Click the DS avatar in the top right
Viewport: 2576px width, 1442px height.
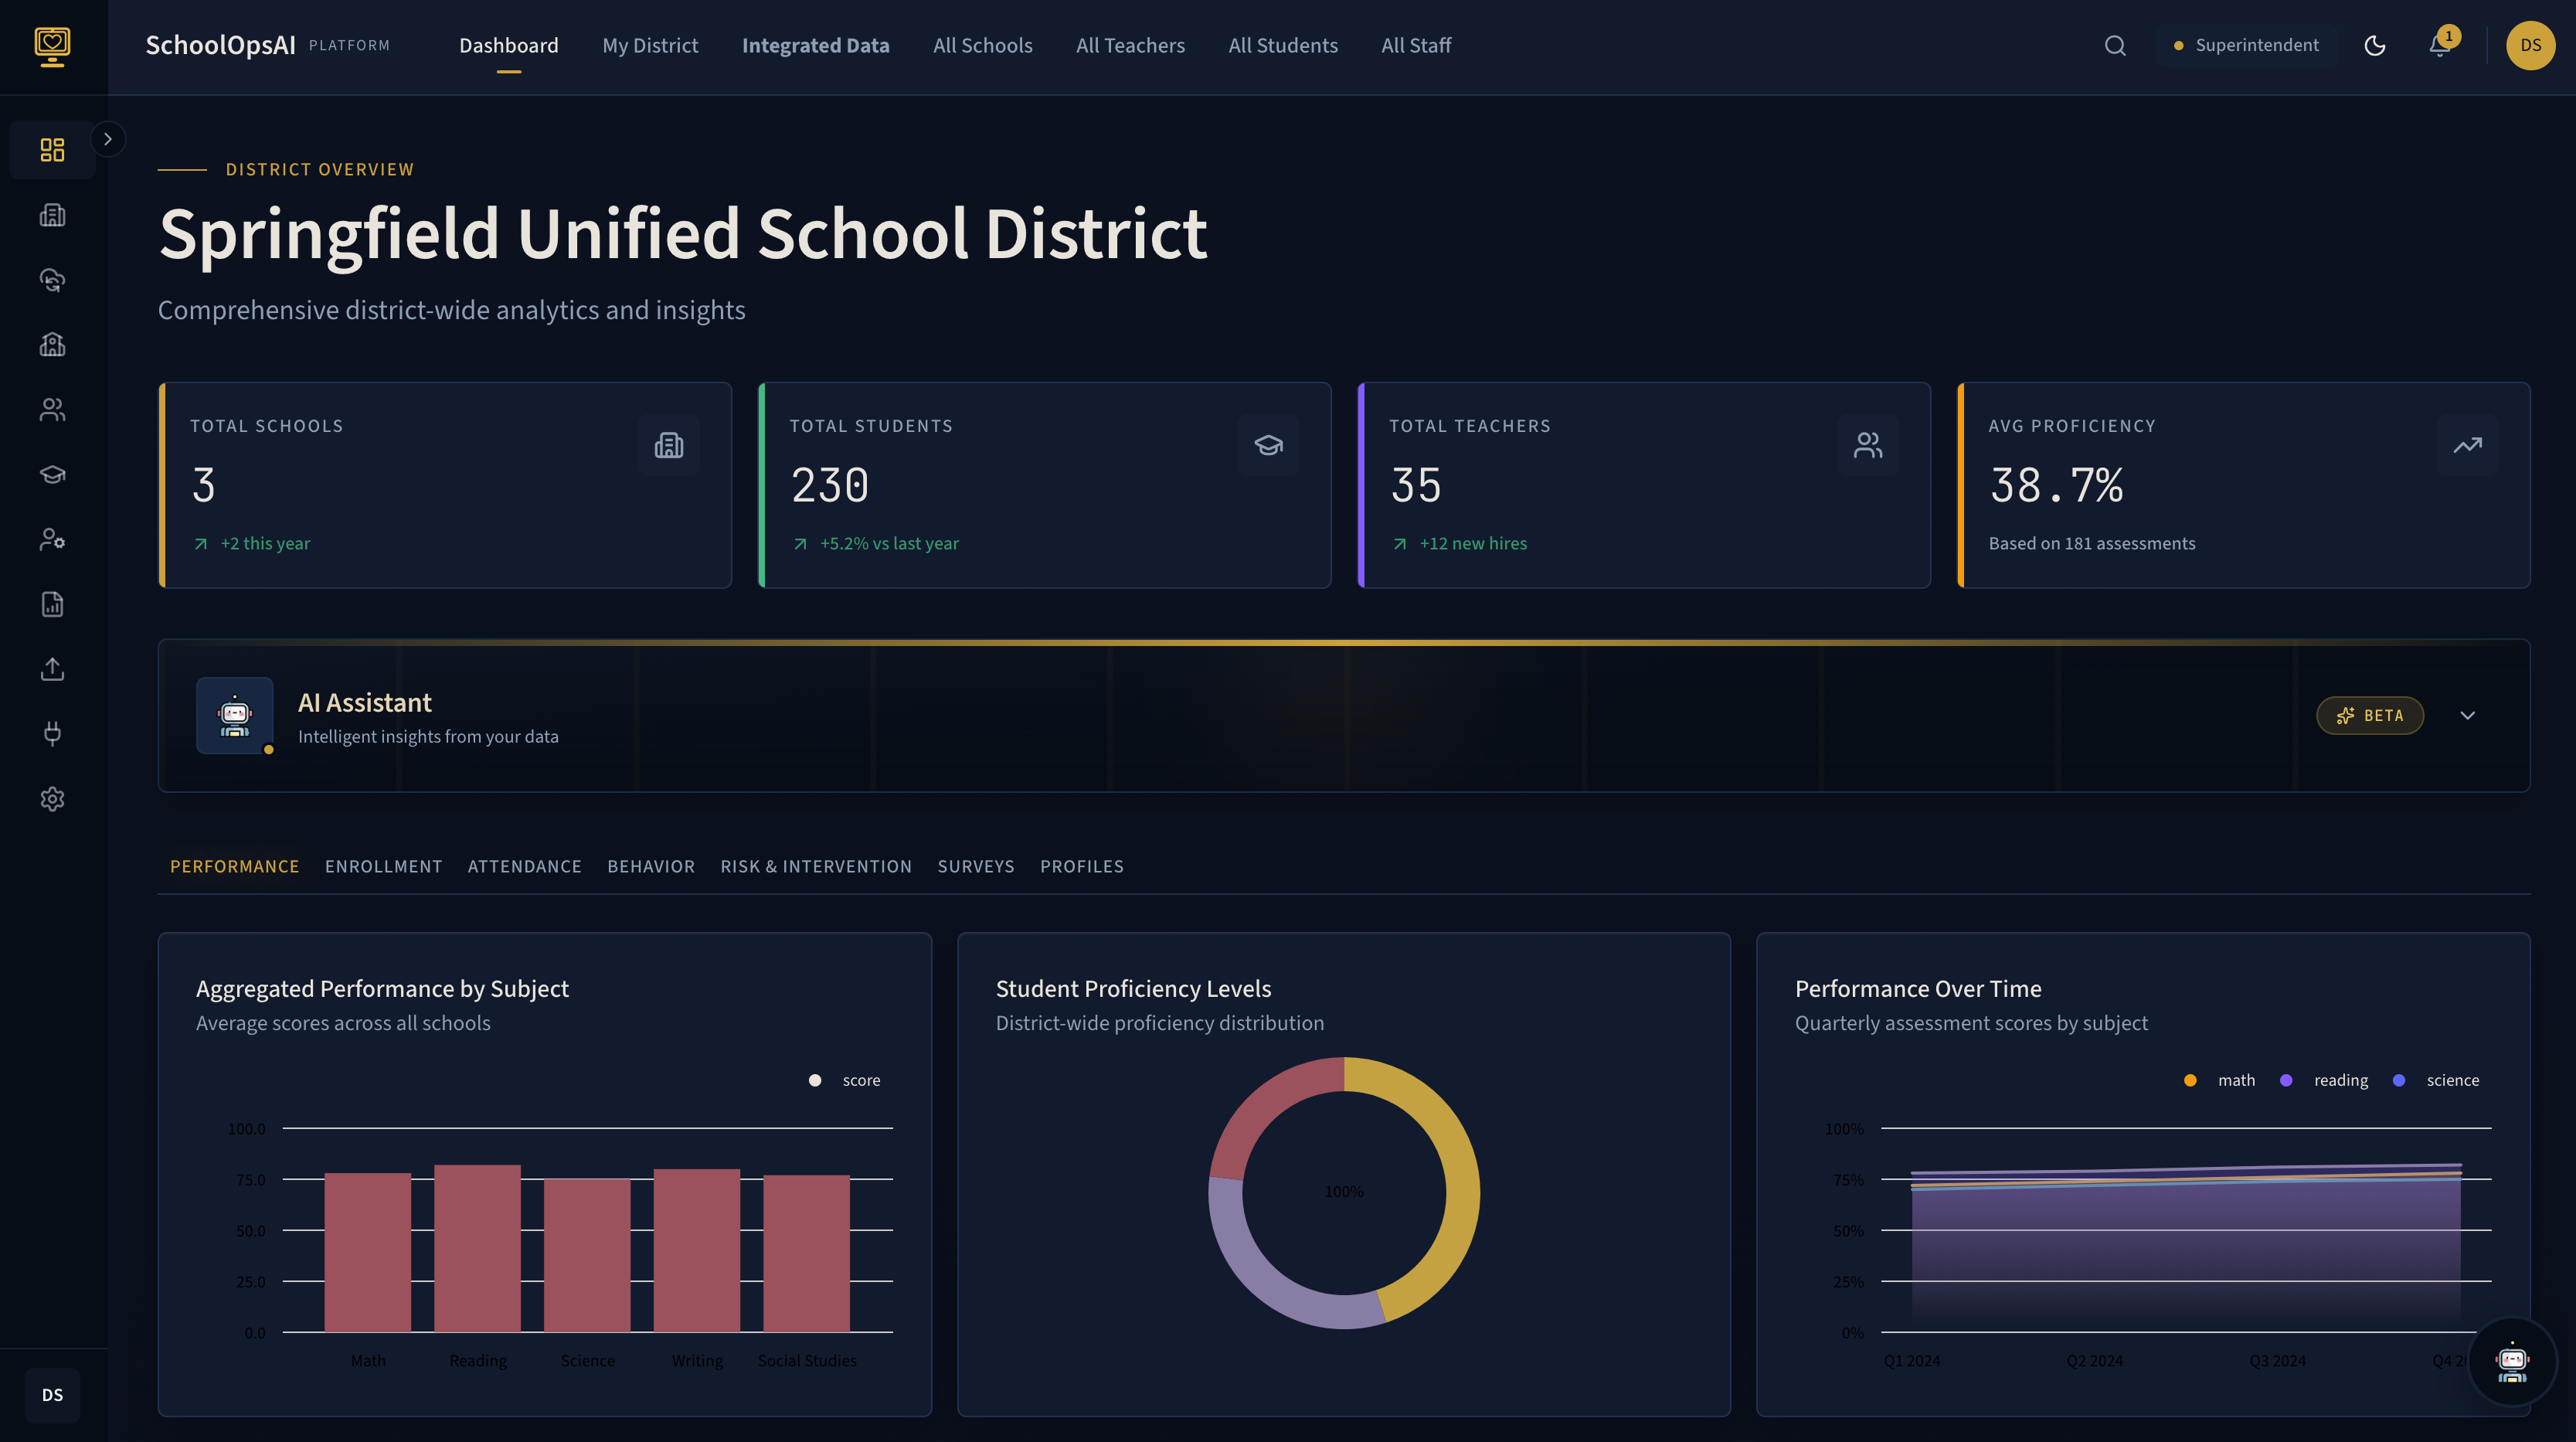coord(2530,45)
